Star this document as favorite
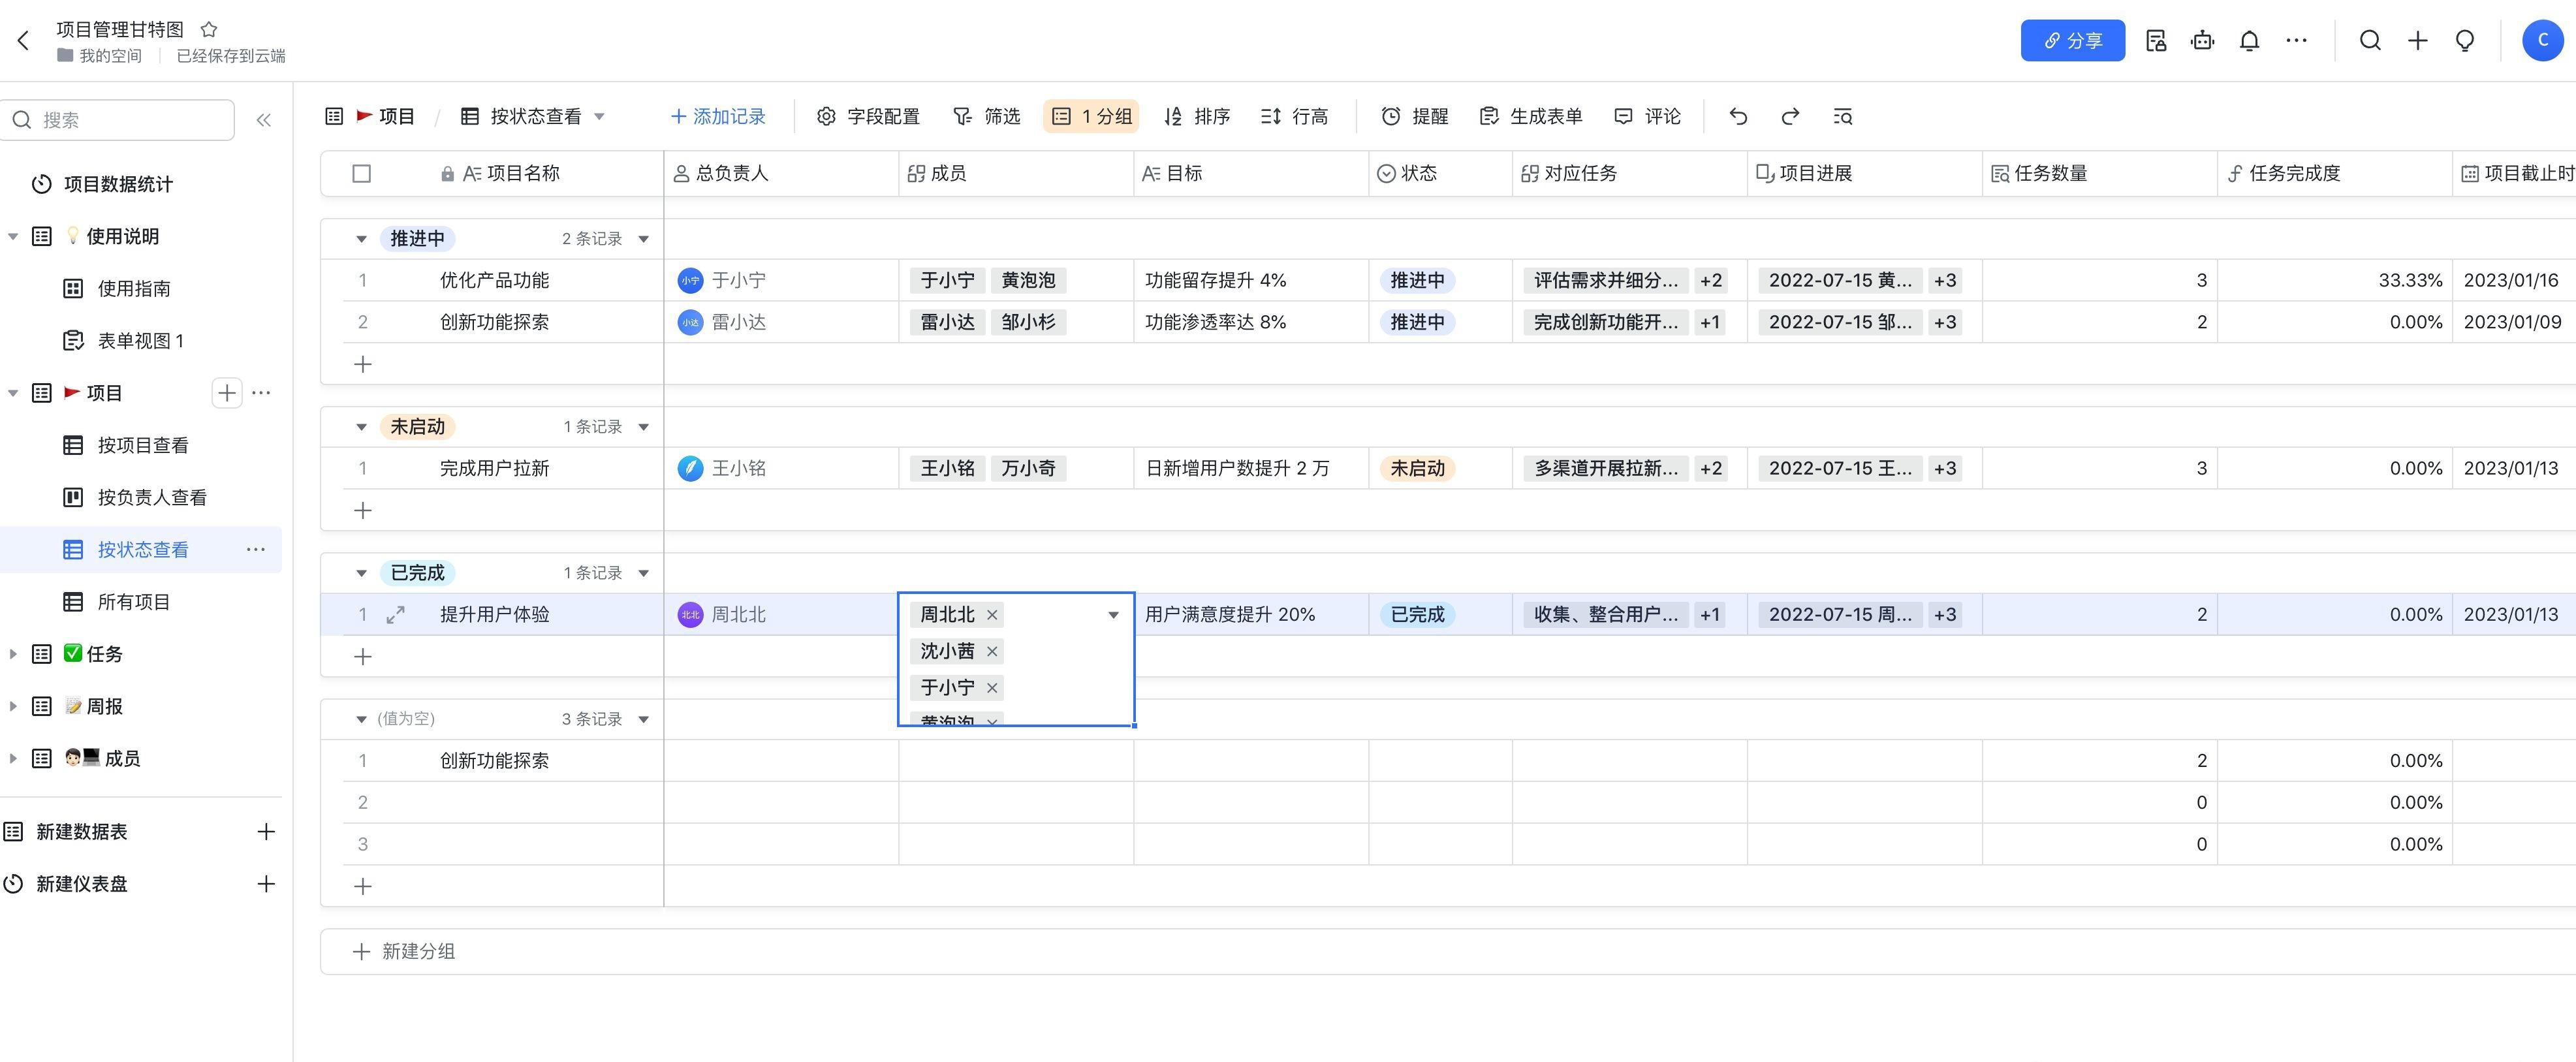2576x1062 pixels. [x=209, y=29]
